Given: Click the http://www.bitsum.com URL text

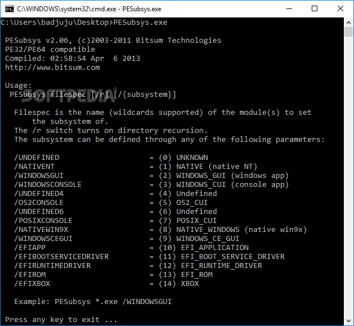Looking at the screenshot, I should click(x=52, y=68).
